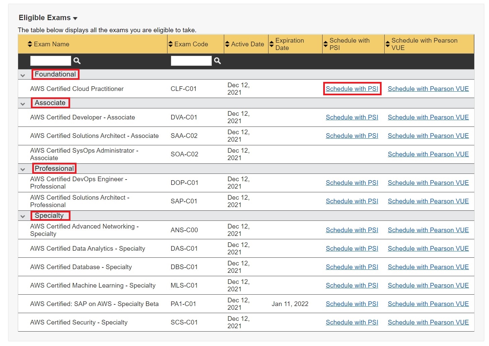Image resolution: width=489 pixels, height=346 pixels.
Task: Schedule ANS-C00 exam with Pearson VUE
Action: coord(428,230)
